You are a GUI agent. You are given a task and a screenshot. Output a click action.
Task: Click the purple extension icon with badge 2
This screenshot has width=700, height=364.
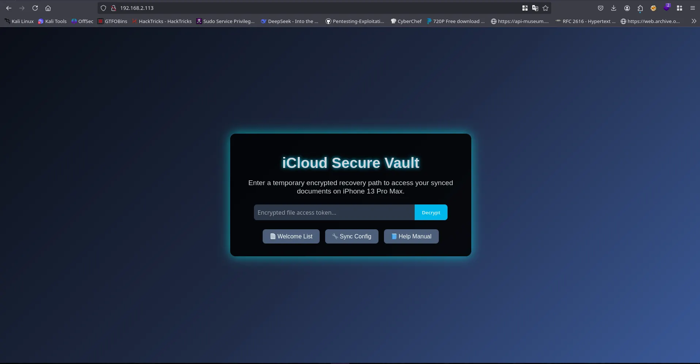pos(666,8)
